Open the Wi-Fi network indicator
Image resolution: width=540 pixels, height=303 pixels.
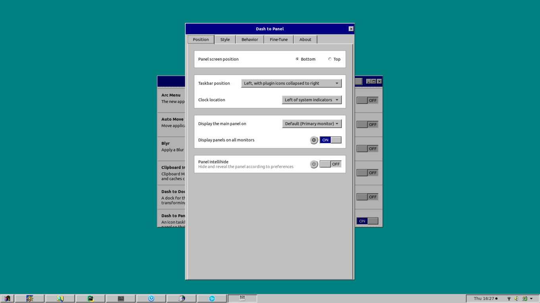pos(509,299)
